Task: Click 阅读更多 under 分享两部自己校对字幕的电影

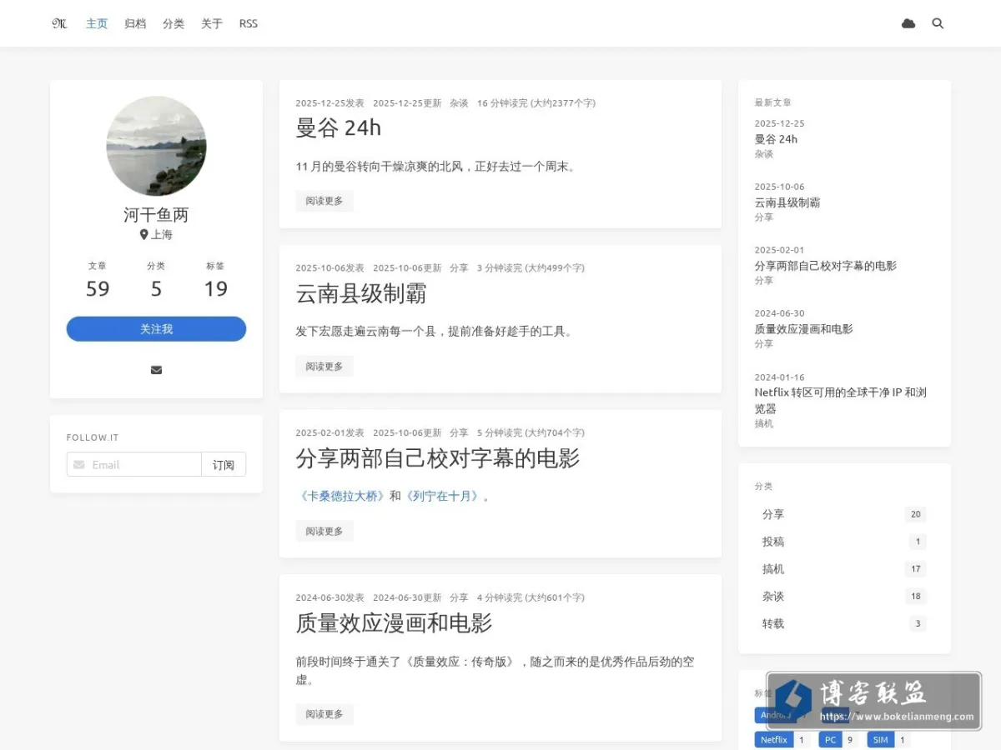Action: pos(324,531)
